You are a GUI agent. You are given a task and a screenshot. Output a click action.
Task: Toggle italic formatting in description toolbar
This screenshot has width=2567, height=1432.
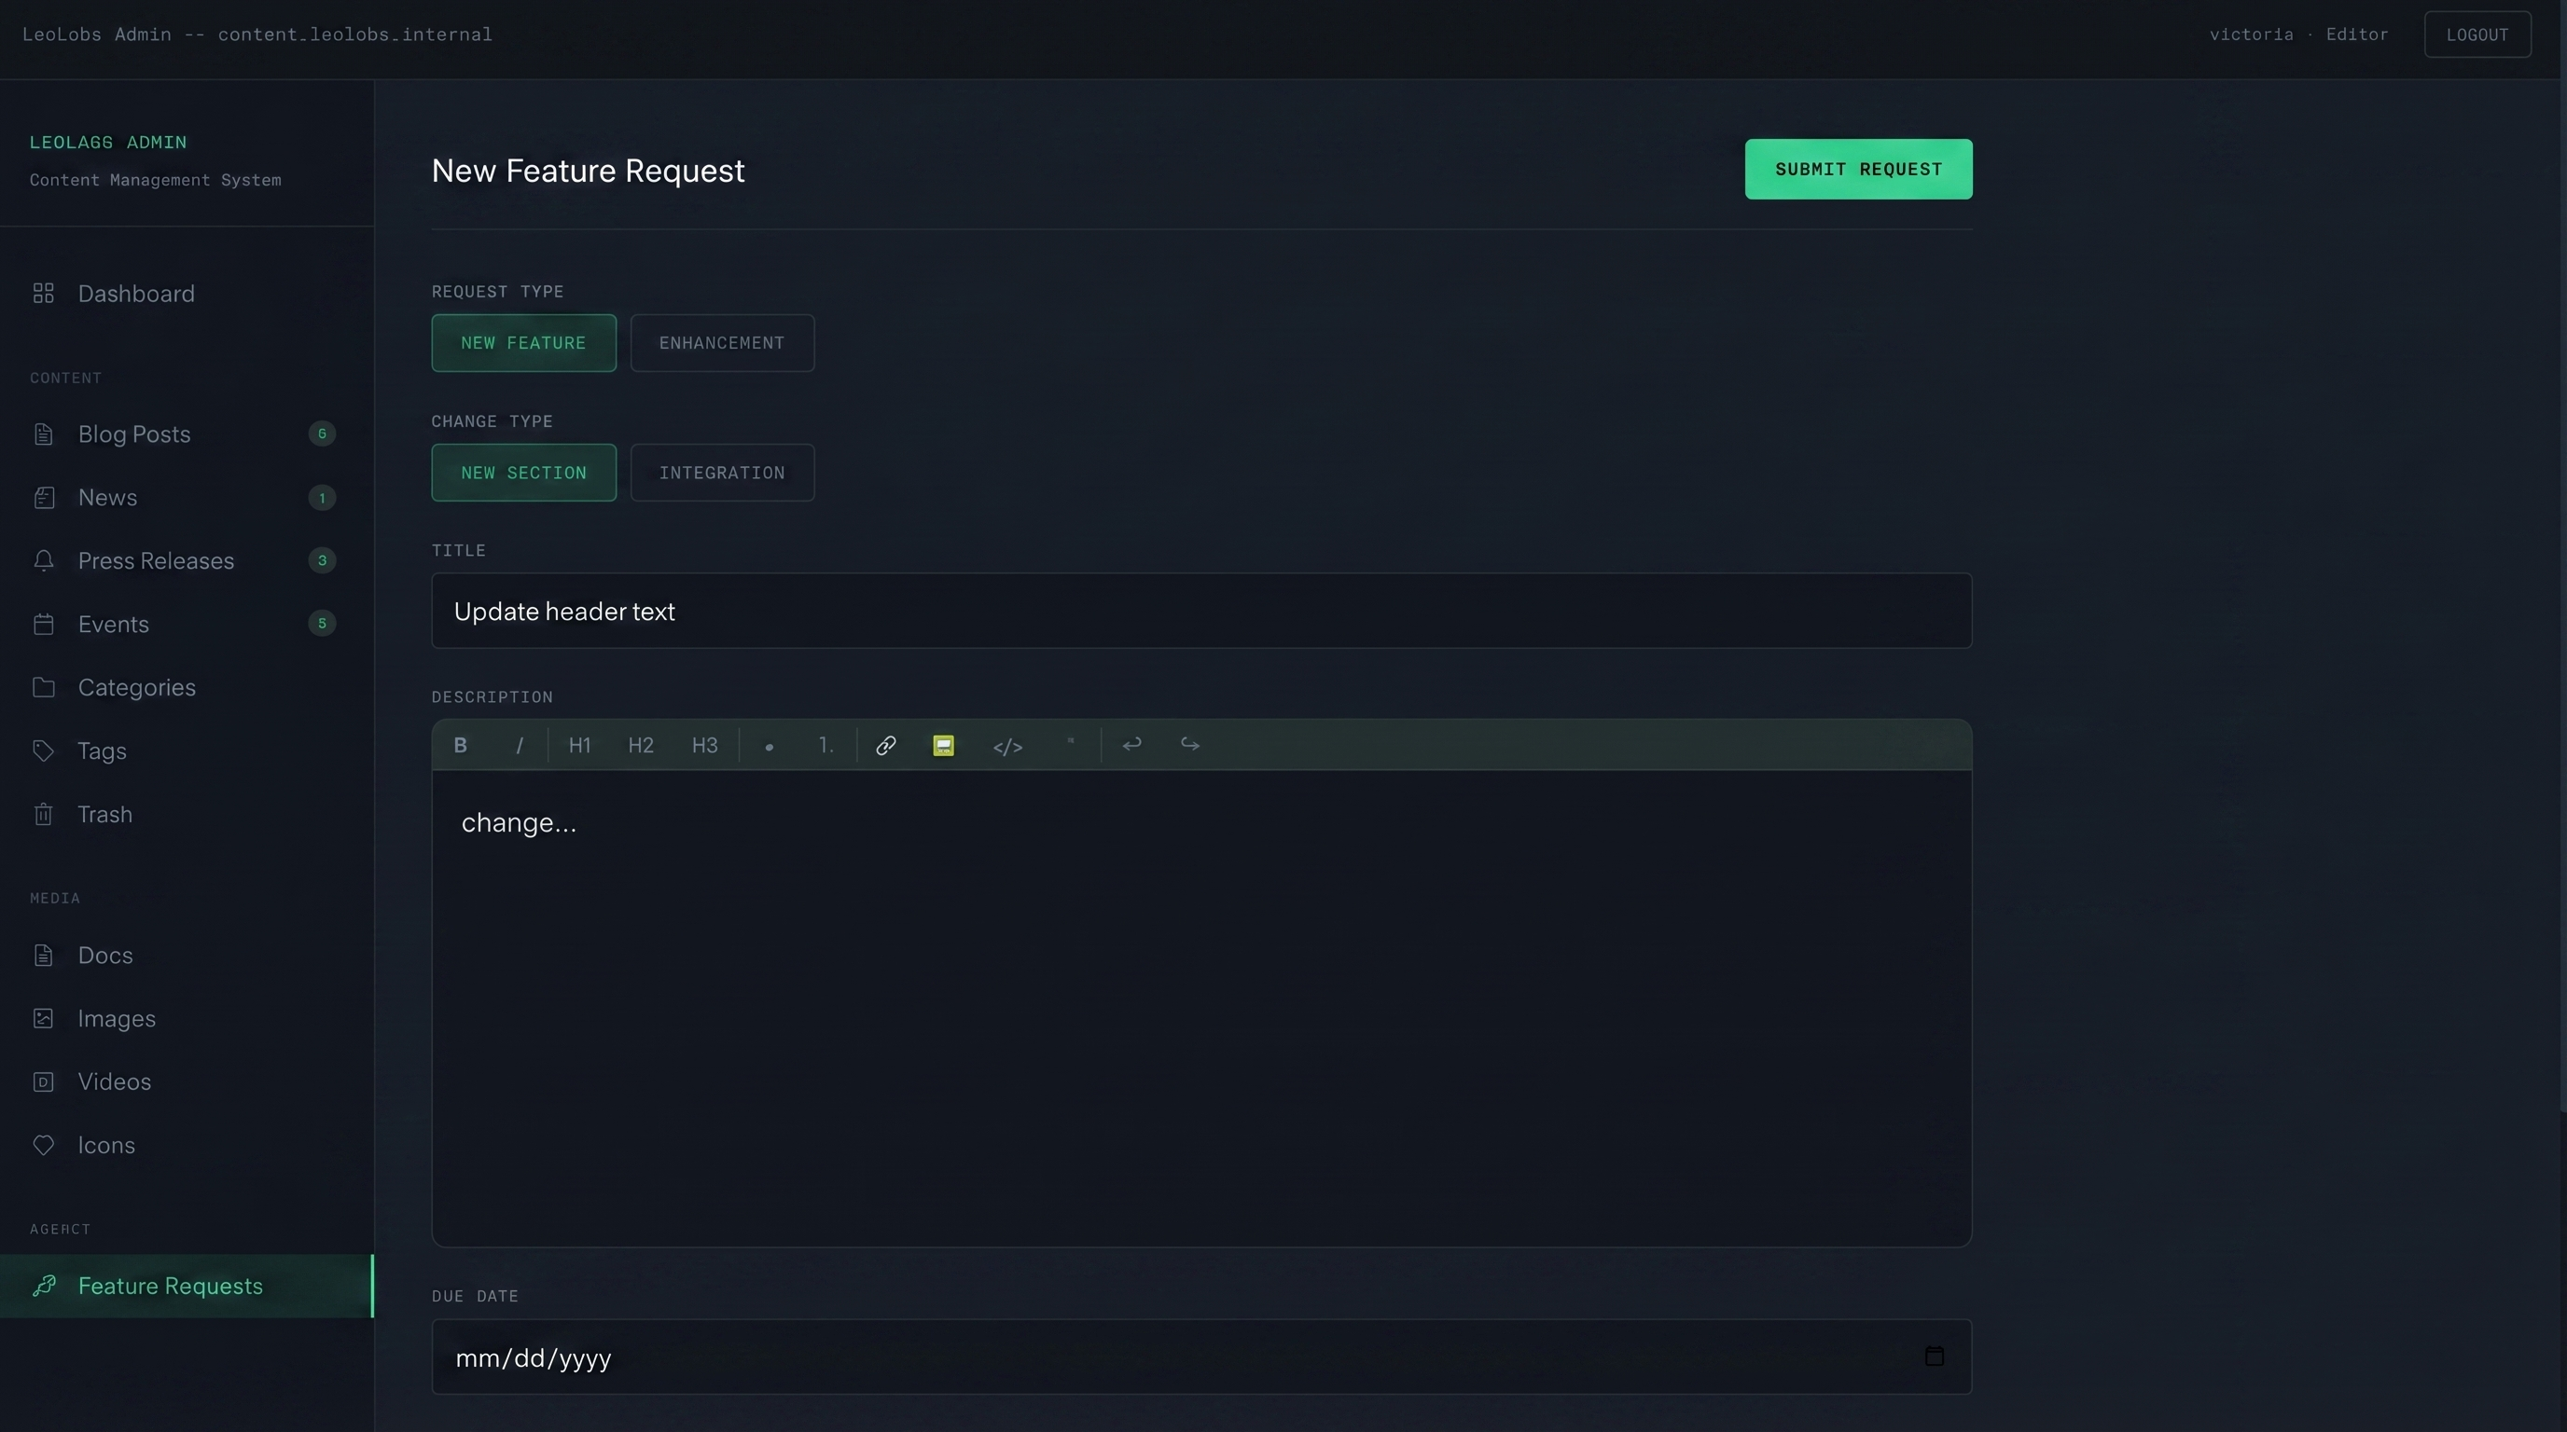(520, 745)
